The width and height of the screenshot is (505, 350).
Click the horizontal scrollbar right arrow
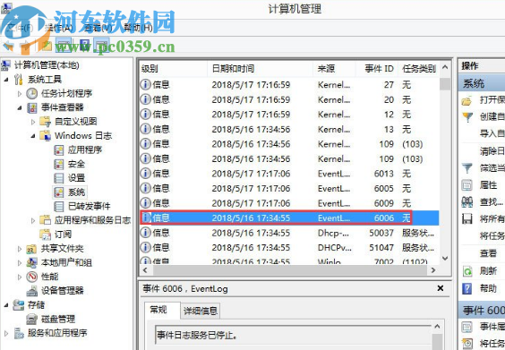click(433, 270)
